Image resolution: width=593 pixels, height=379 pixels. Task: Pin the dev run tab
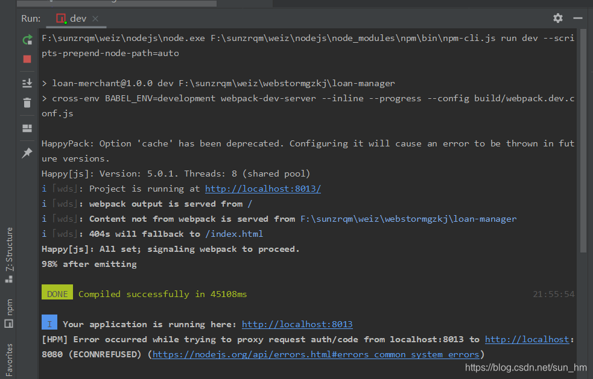27,153
